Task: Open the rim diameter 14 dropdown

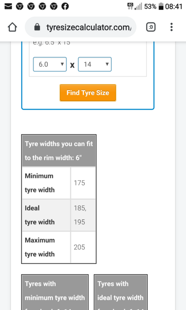Action: click(95, 64)
